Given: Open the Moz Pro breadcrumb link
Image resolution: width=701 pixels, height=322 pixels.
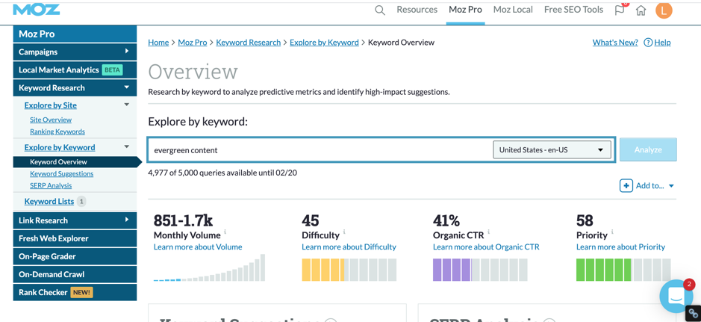Looking at the screenshot, I should click(x=193, y=43).
